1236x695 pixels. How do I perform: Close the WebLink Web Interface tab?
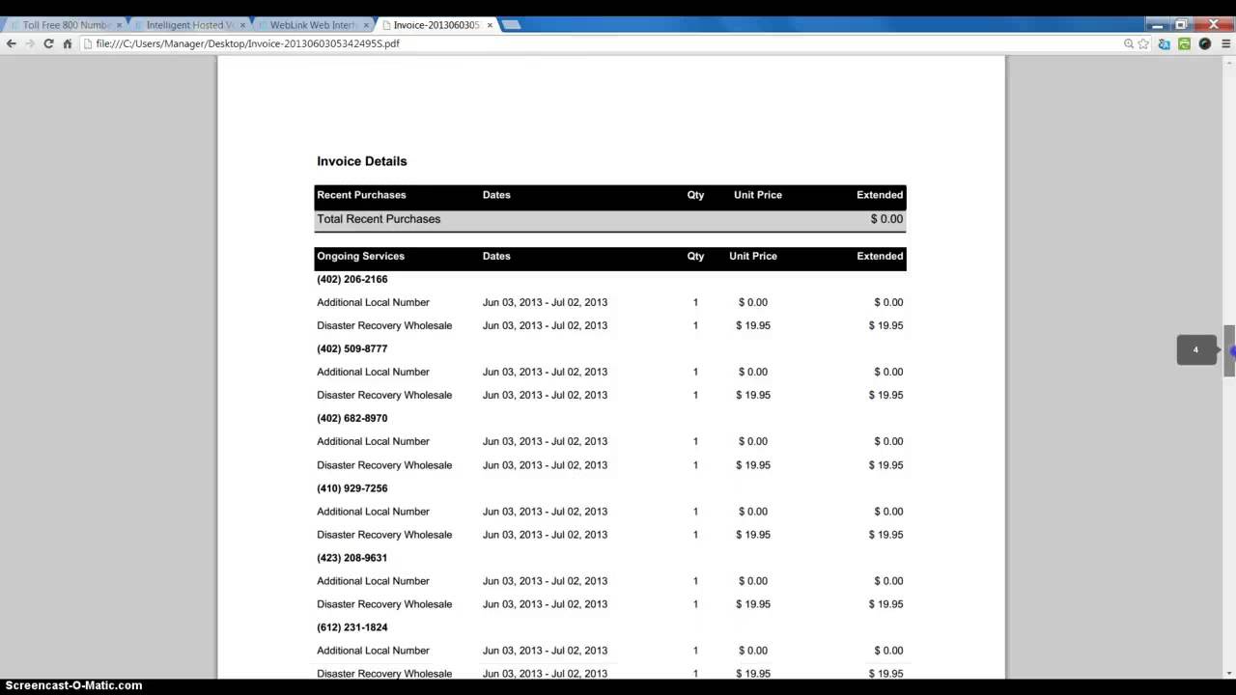coord(366,25)
